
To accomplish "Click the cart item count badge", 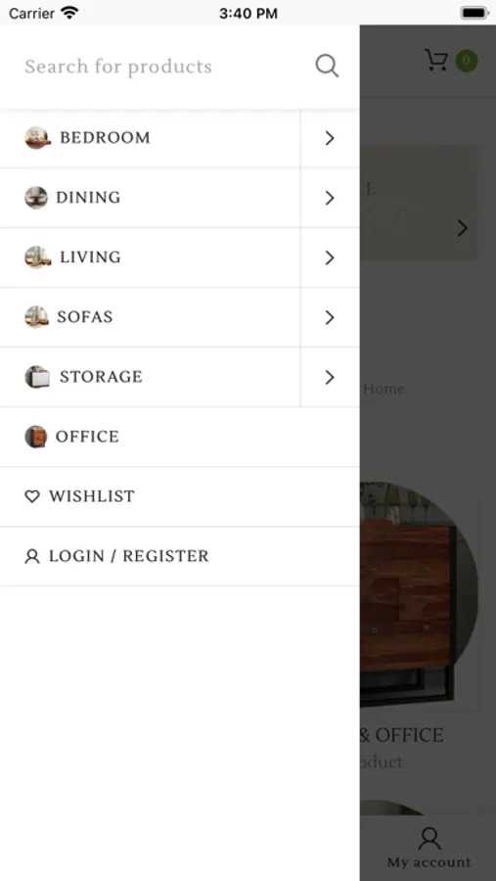I will 467,61.
